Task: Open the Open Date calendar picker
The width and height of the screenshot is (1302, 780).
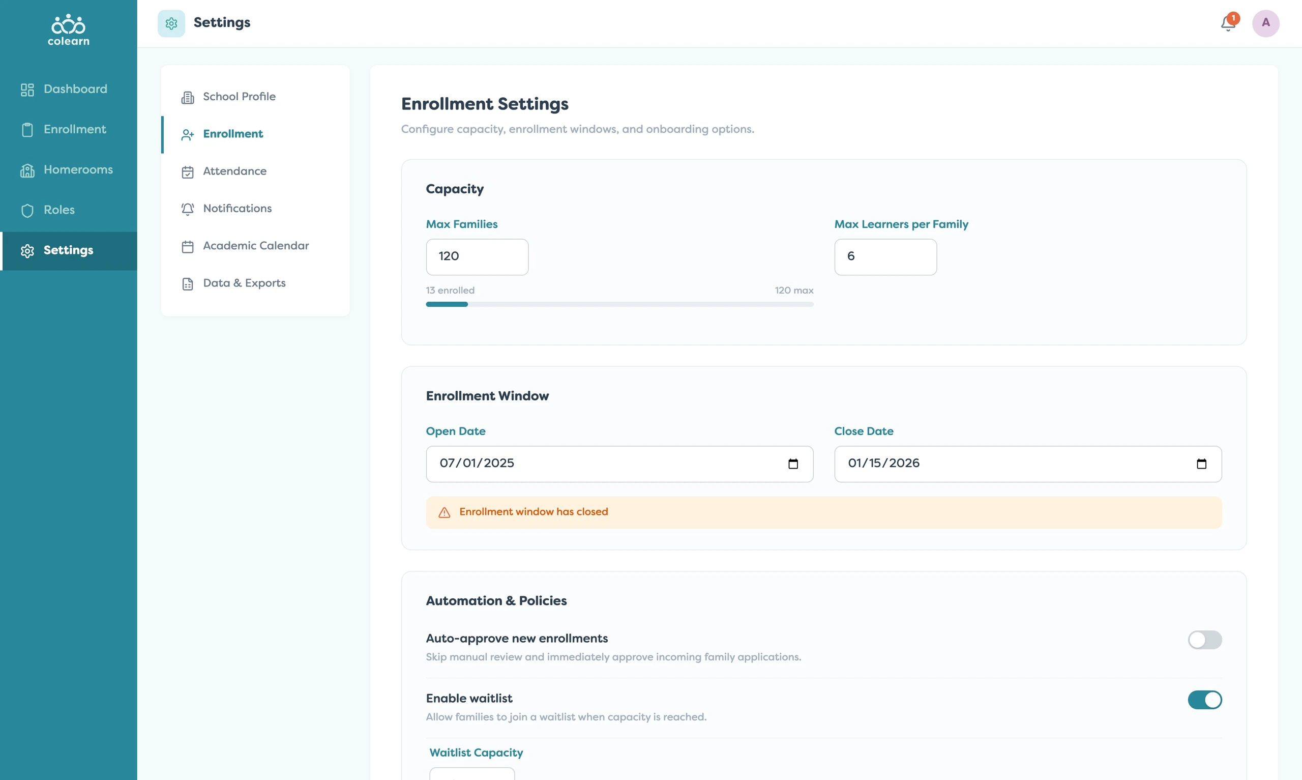Action: pos(793,464)
